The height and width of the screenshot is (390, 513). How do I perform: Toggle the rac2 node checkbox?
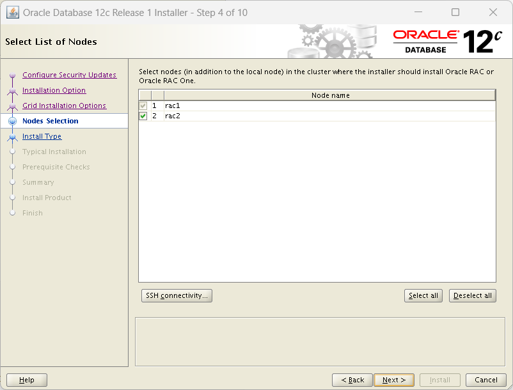pos(143,116)
